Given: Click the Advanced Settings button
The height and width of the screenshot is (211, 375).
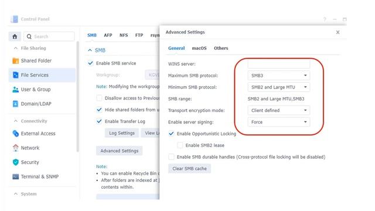Looking at the screenshot, I should point(120,151).
